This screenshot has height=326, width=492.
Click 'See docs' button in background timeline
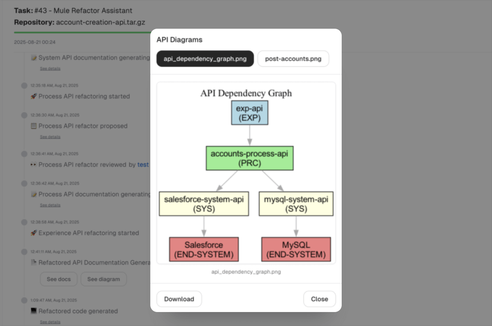pos(58,279)
